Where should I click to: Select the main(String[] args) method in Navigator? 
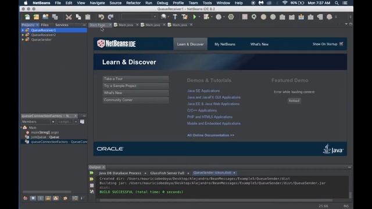point(45,132)
